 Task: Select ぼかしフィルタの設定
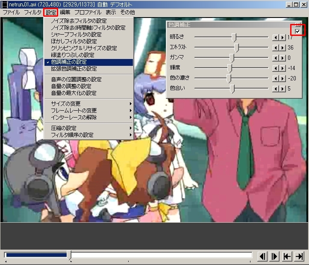88,41
